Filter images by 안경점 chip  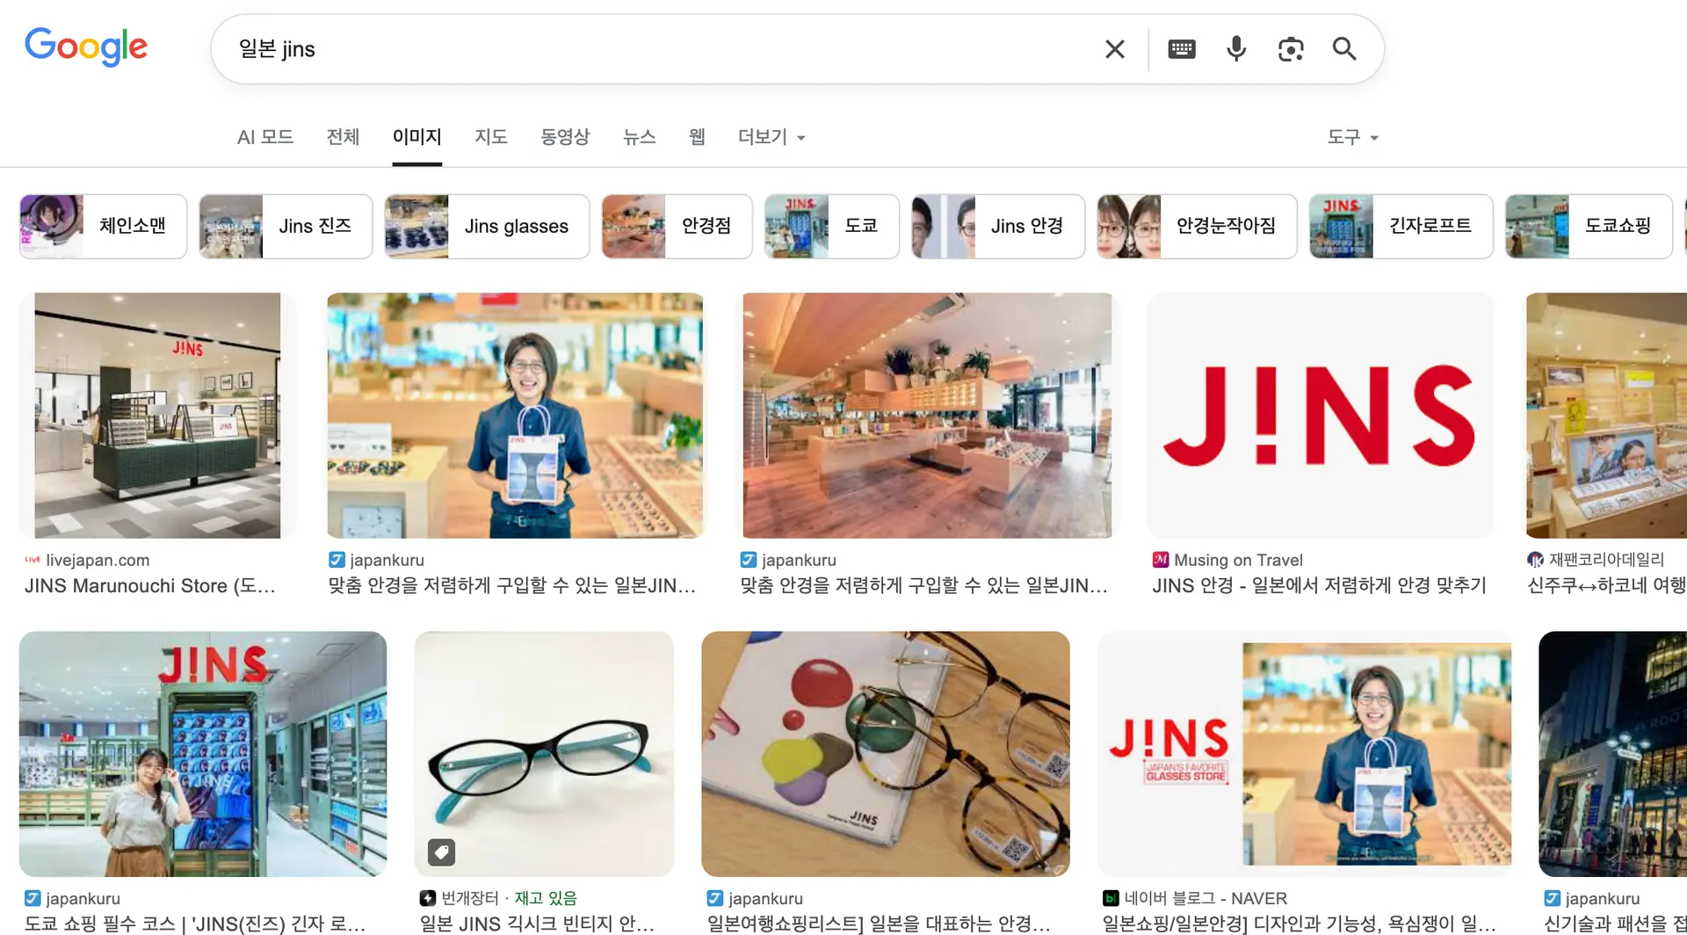pos(677,227)
